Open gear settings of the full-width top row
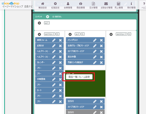The height and width of the screenshot is (114, 146). 39,23
